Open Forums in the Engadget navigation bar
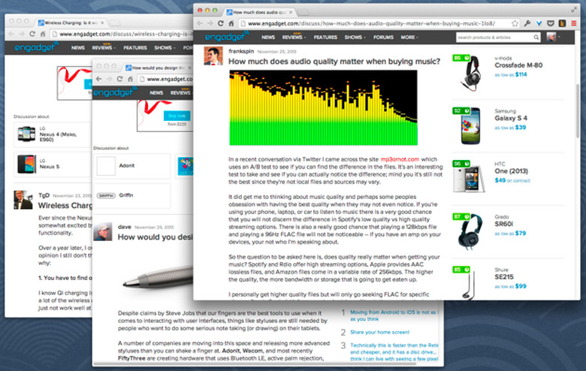 click(384, 37)
